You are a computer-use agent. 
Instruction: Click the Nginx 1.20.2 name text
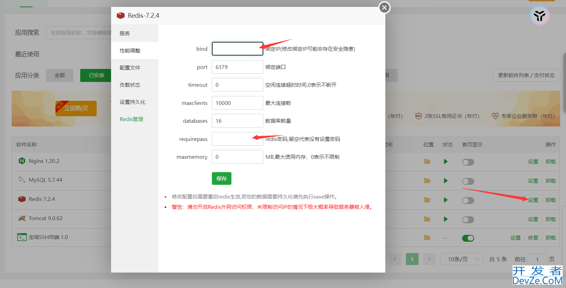click(44, 161)
